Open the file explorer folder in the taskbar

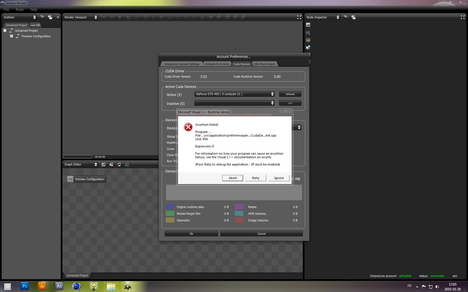[111, 286]
